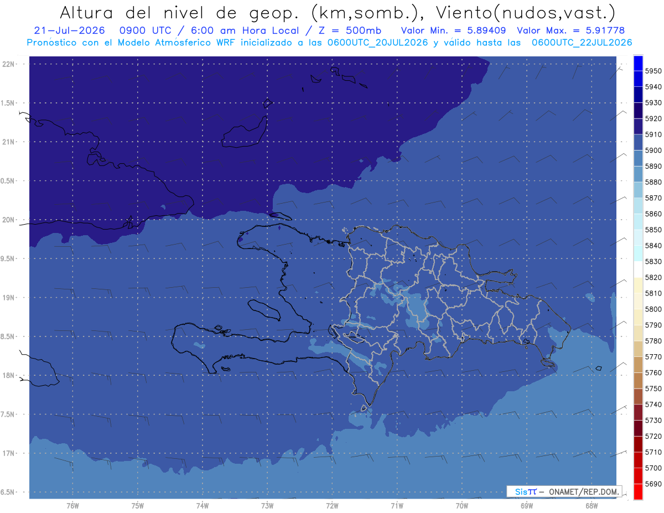Click the 68W longitude axis label
Screen dimensions: 664x513
(591, 505)
